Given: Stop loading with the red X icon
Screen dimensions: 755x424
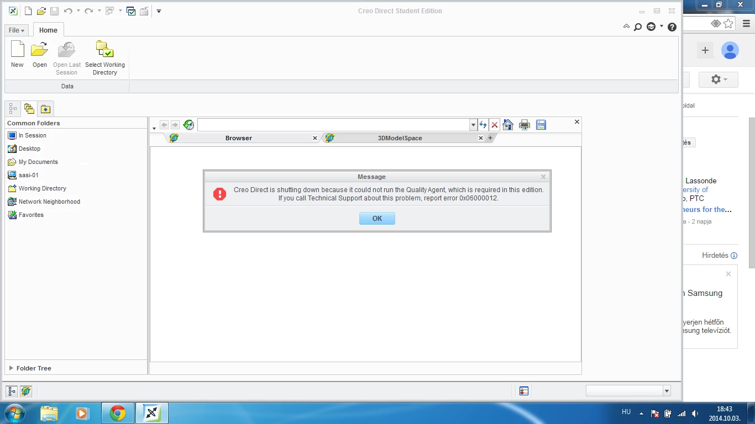Looking at the screenshot, I should pos(495,125).
